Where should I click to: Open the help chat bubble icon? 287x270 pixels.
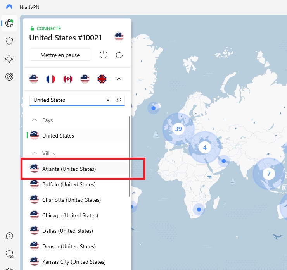point(9,236)
